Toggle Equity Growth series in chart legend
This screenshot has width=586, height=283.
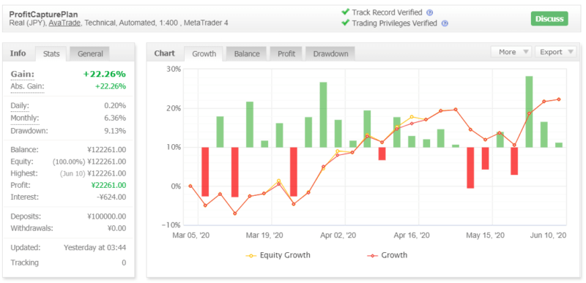coord(278,255)
